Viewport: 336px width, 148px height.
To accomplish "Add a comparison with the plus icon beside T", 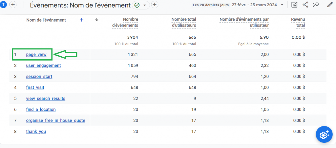I will pyautogui.click(x=13, y=5).
